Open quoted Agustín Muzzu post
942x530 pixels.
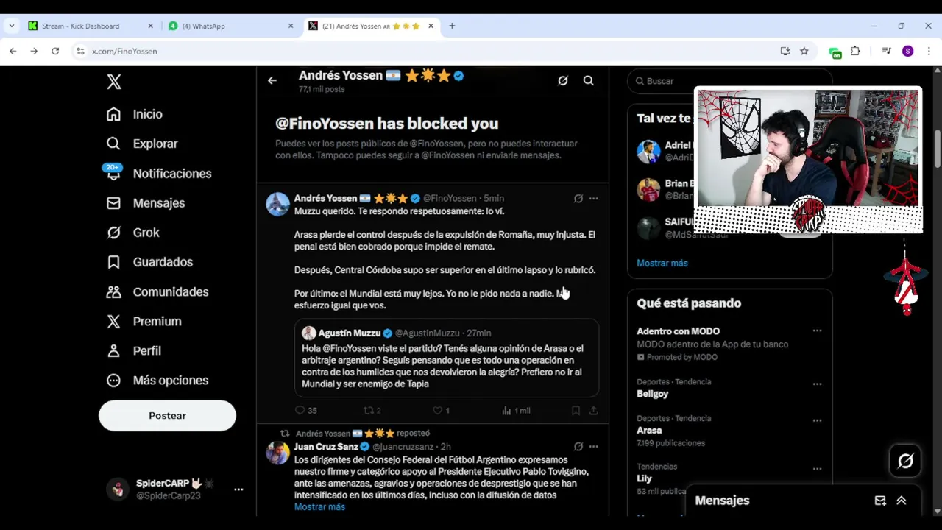pos(447,358)
